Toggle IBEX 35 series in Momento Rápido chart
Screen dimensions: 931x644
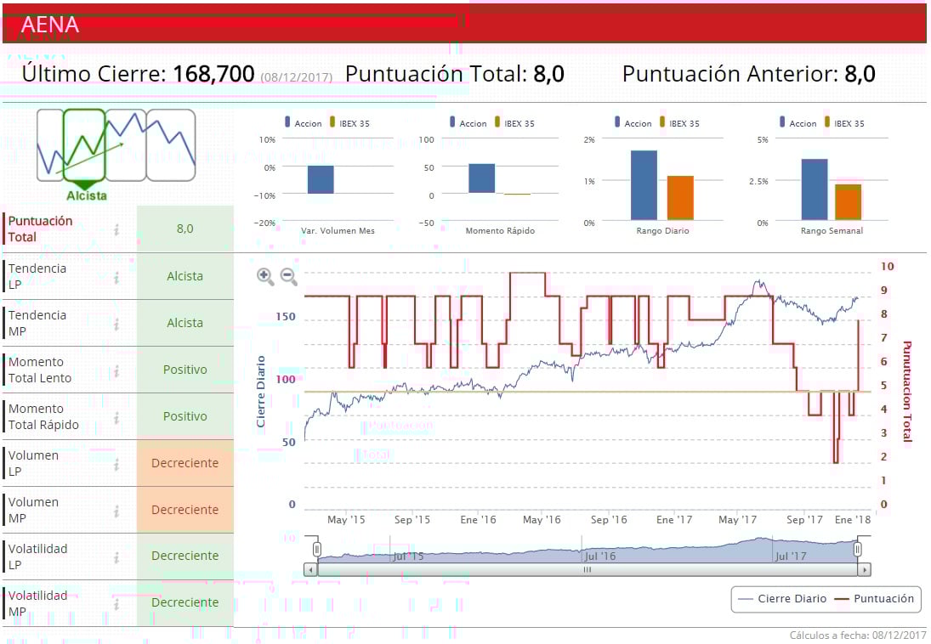click(514, 123)
